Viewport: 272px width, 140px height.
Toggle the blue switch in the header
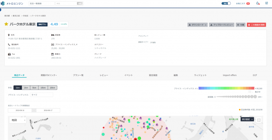point(226,3)
